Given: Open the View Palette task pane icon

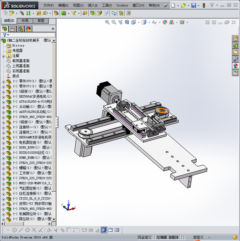Looking at the screenshot, I should pos(235,59).
